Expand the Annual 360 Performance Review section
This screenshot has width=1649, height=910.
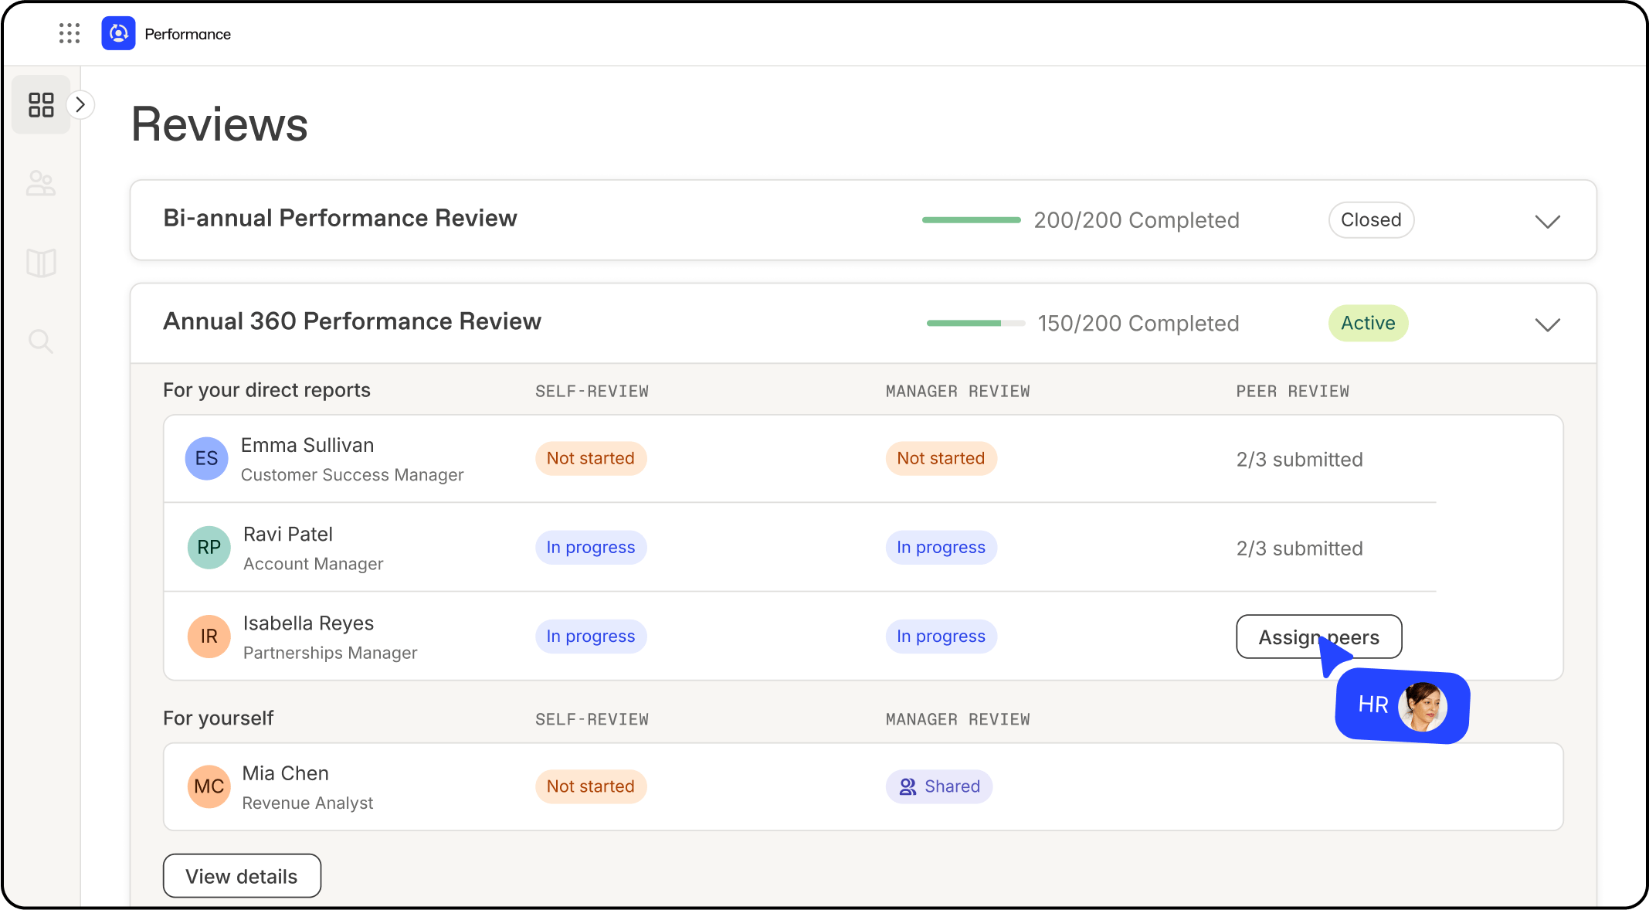1548,324
